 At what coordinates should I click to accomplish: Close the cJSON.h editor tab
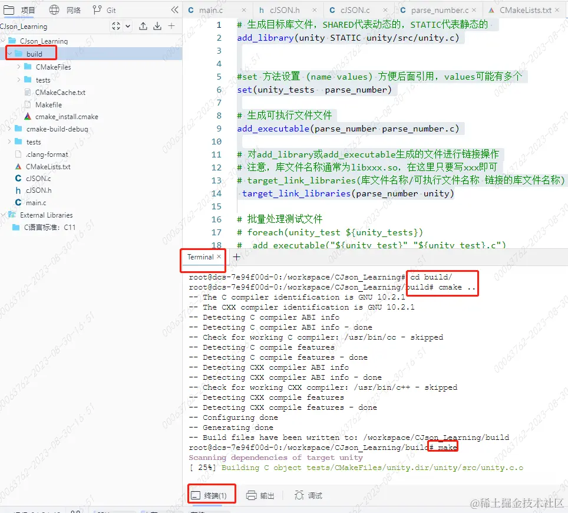[315, 10]
